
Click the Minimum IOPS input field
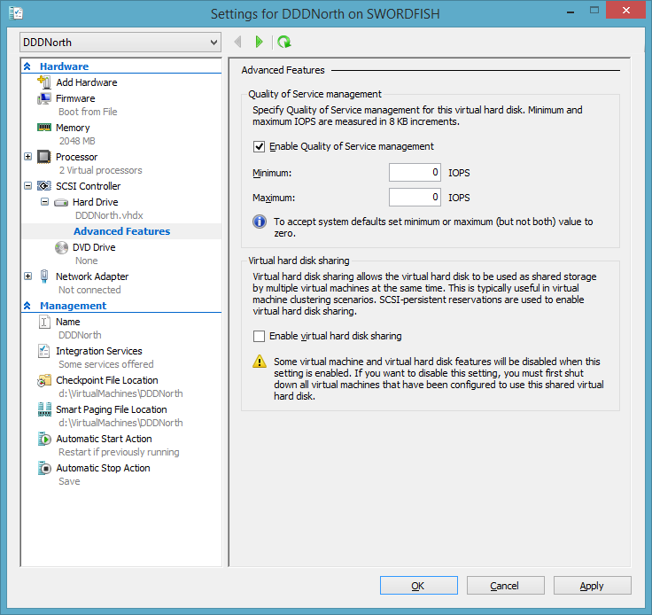click(415, 173)
